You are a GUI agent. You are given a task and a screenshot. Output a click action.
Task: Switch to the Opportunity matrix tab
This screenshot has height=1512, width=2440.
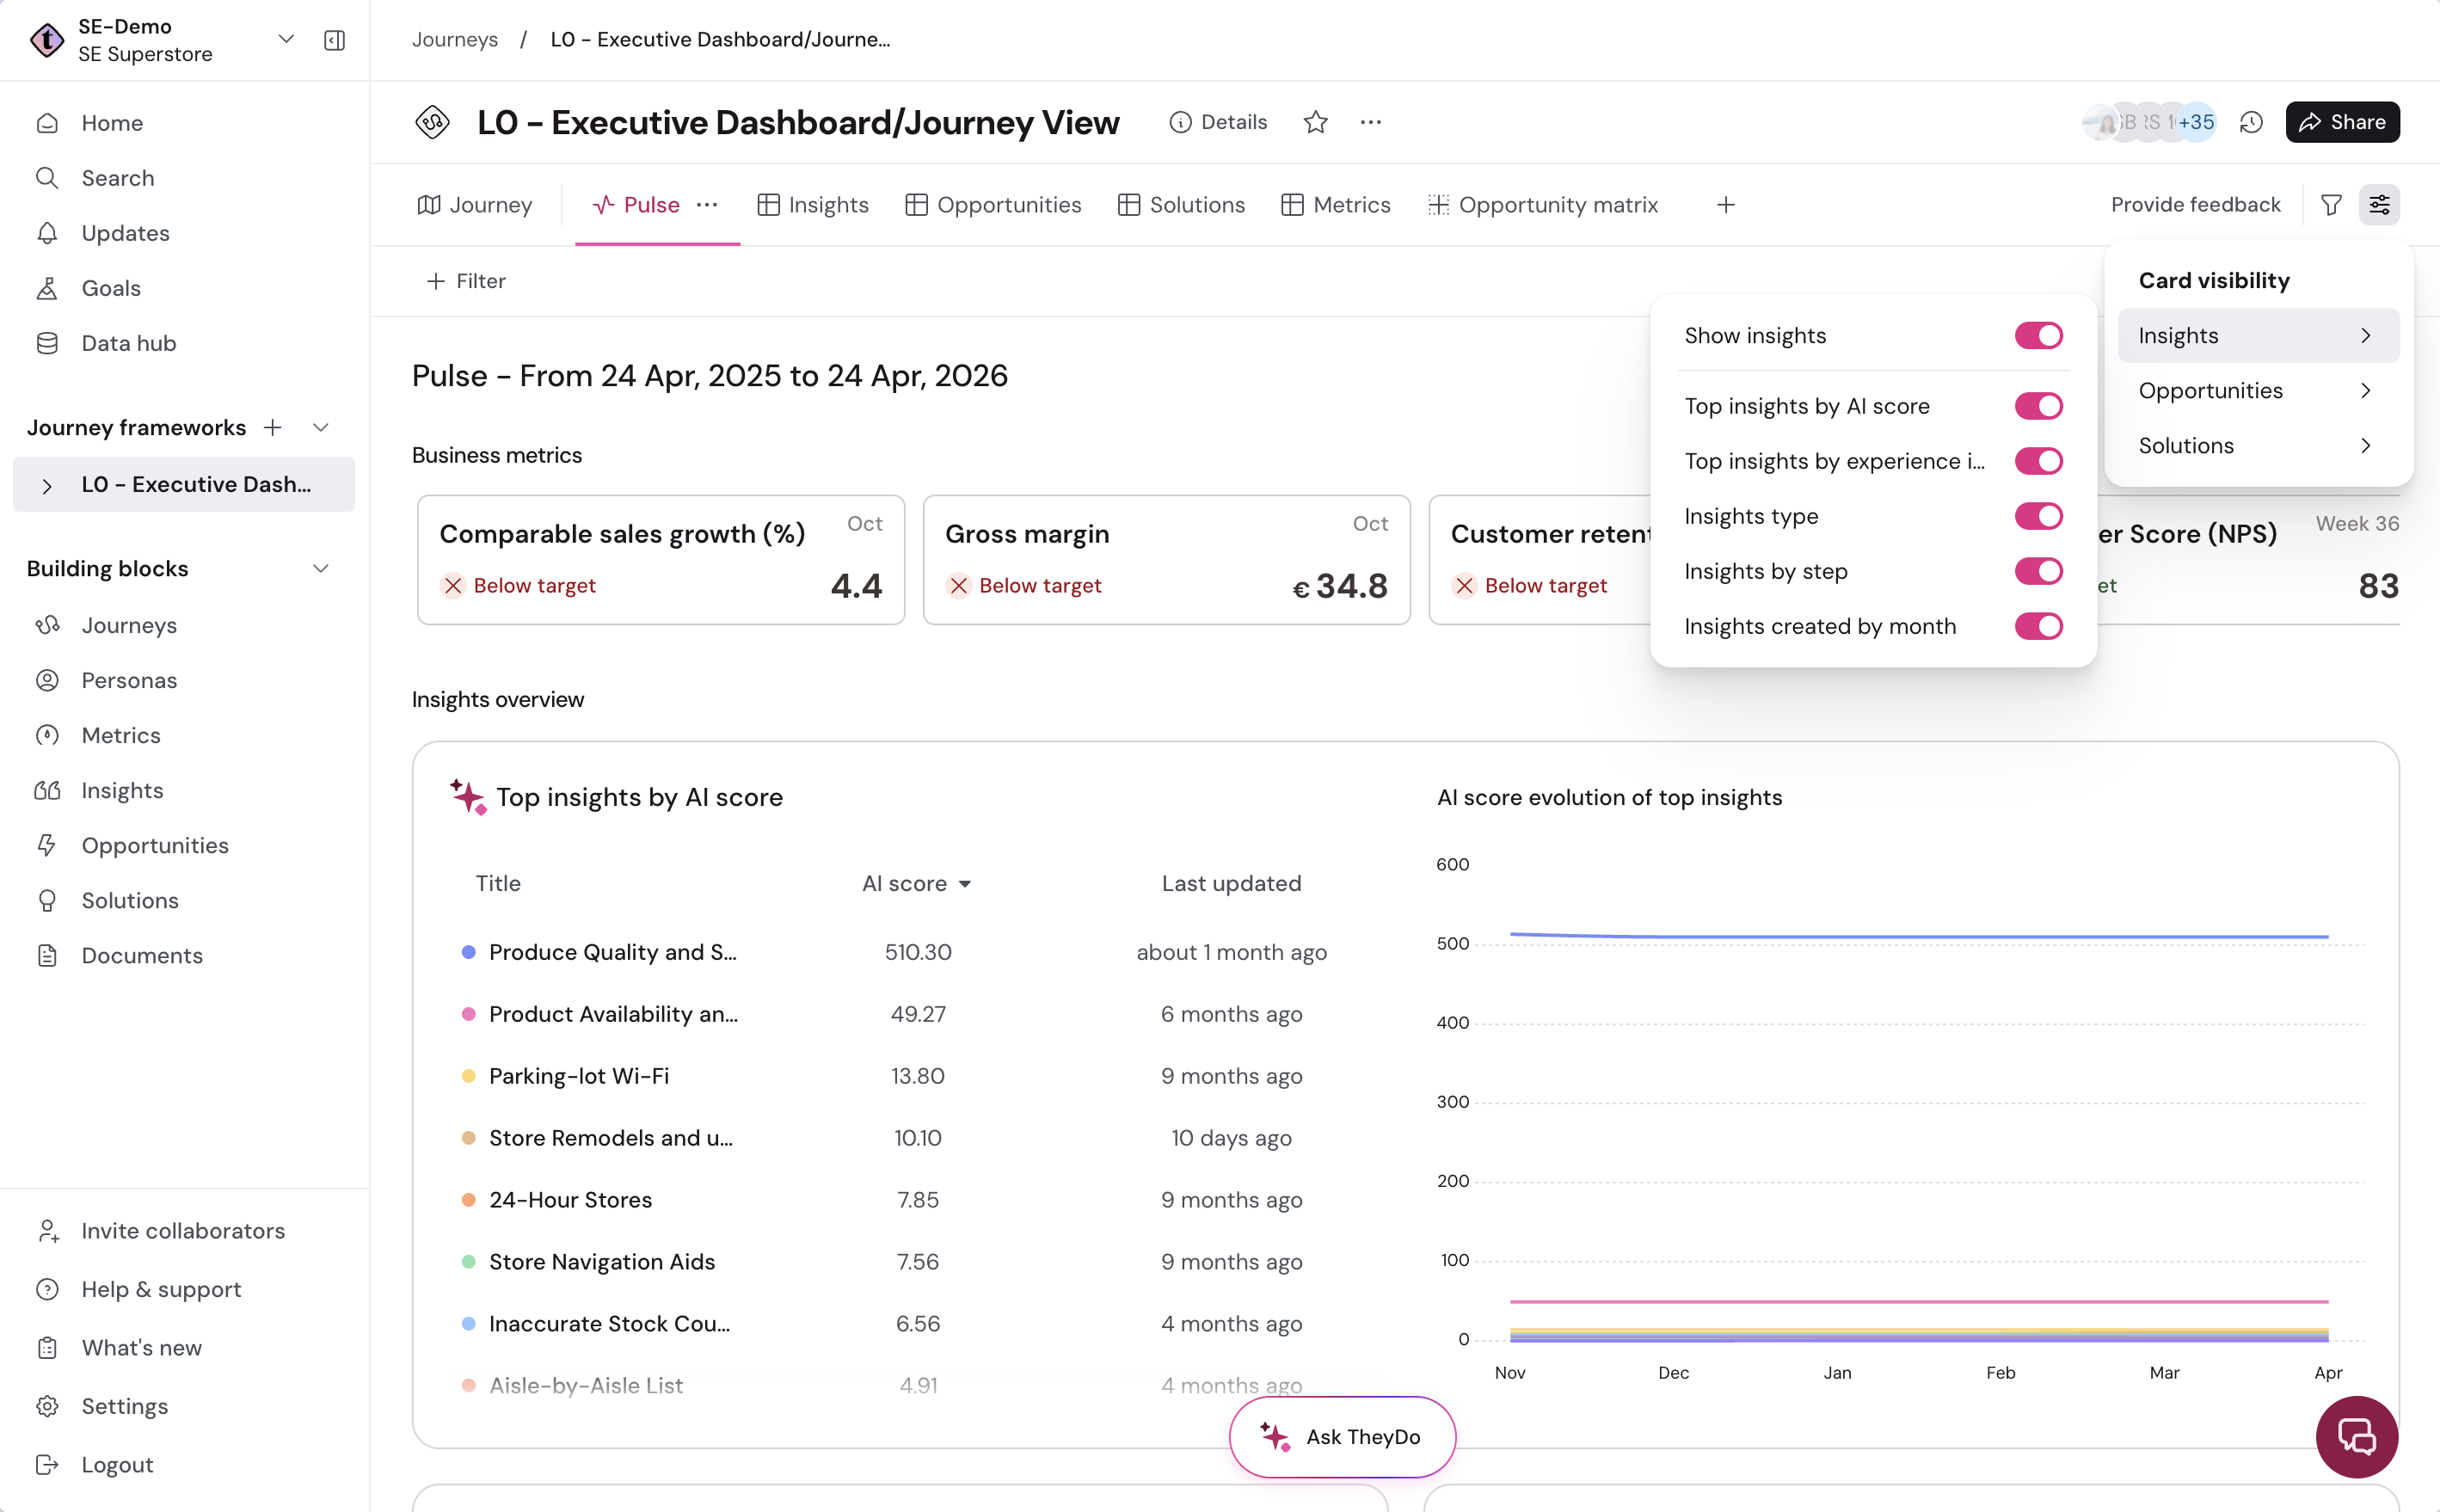point(1542,205)
